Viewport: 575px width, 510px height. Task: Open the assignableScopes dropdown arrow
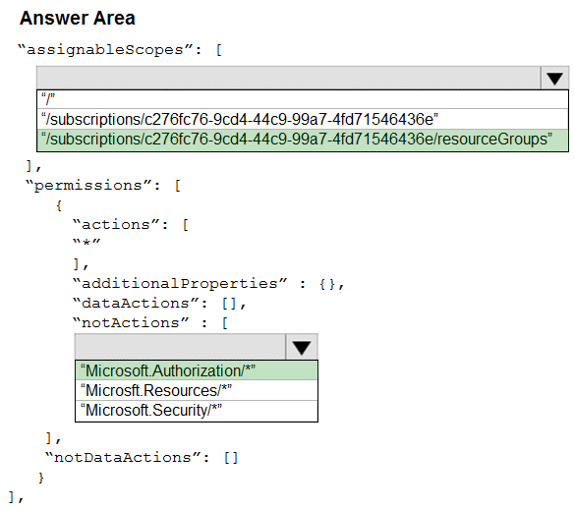[x=554, y=78]
